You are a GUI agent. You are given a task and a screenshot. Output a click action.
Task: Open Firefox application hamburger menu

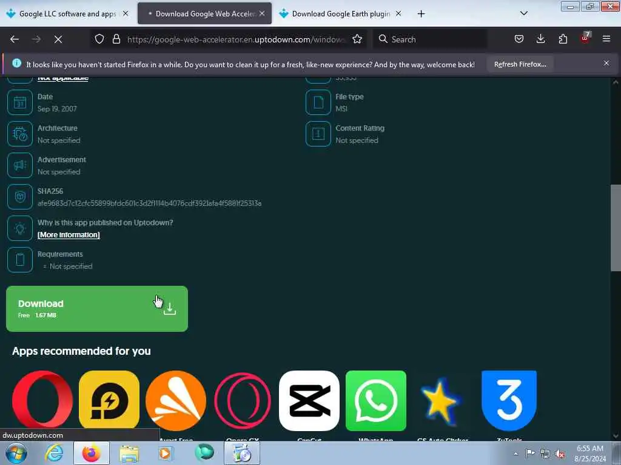(606, 39)
